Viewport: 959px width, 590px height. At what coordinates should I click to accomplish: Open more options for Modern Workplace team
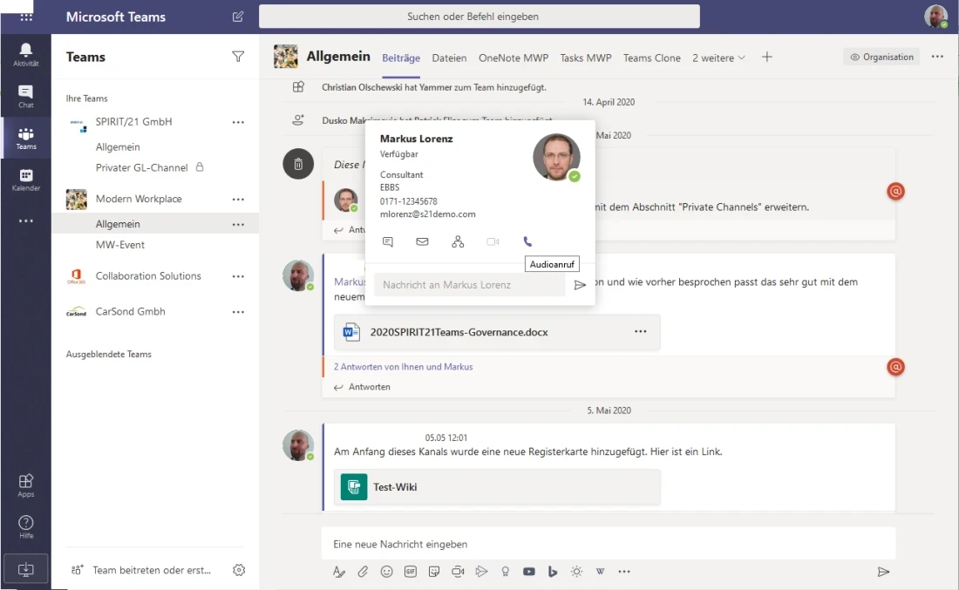[238, 200]
